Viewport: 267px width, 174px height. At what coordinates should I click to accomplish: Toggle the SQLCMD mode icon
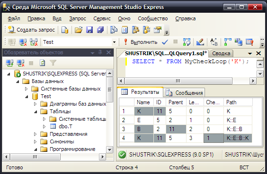pos(249,42)
